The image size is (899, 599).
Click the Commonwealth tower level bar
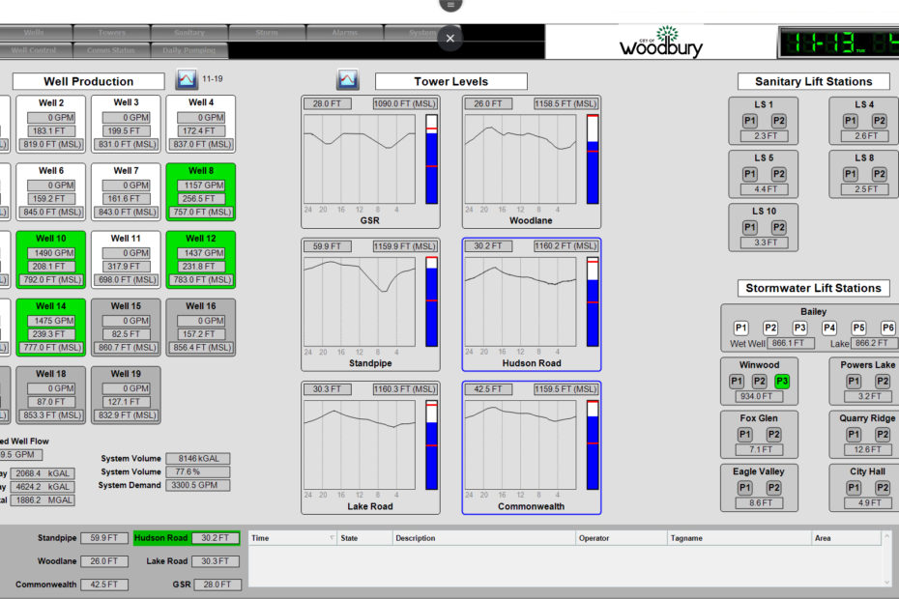[593, 444]
